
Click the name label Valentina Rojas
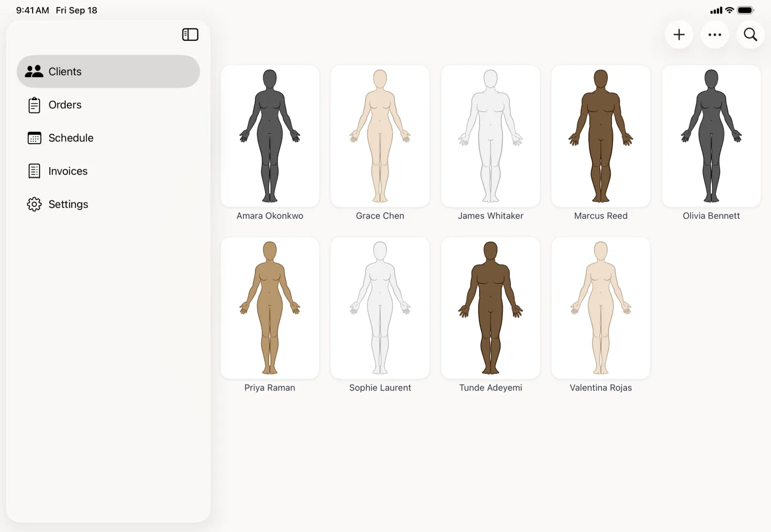click(601, 388)
